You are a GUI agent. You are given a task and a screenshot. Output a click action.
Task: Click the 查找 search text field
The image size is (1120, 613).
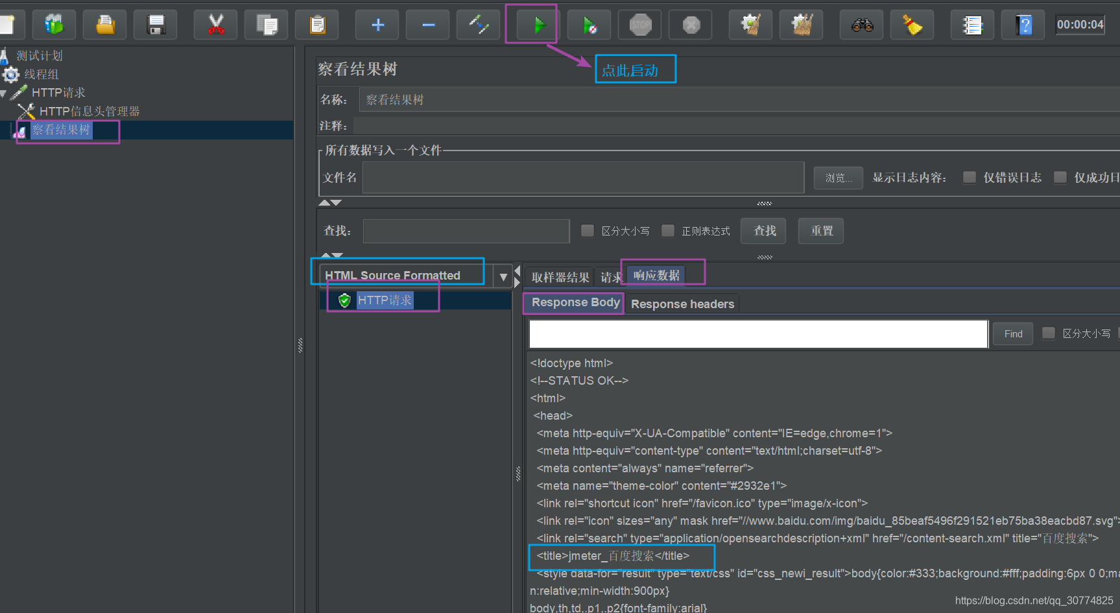(466, 231)
